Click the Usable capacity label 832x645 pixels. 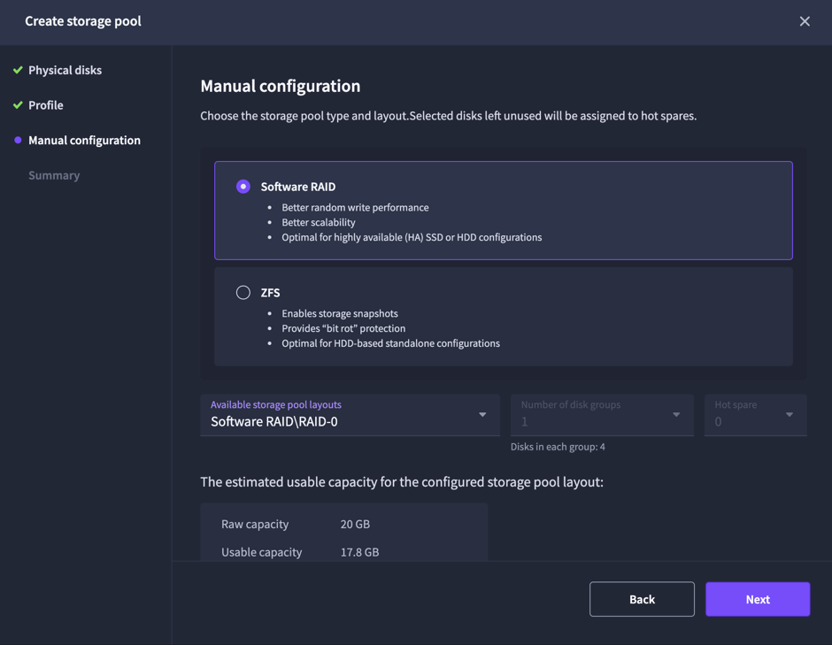click(262, 552)
